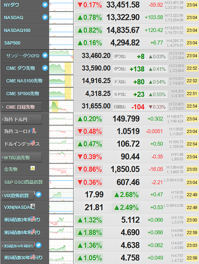Open the 米国債券10年利回り mini chart

tap(61, 245)
